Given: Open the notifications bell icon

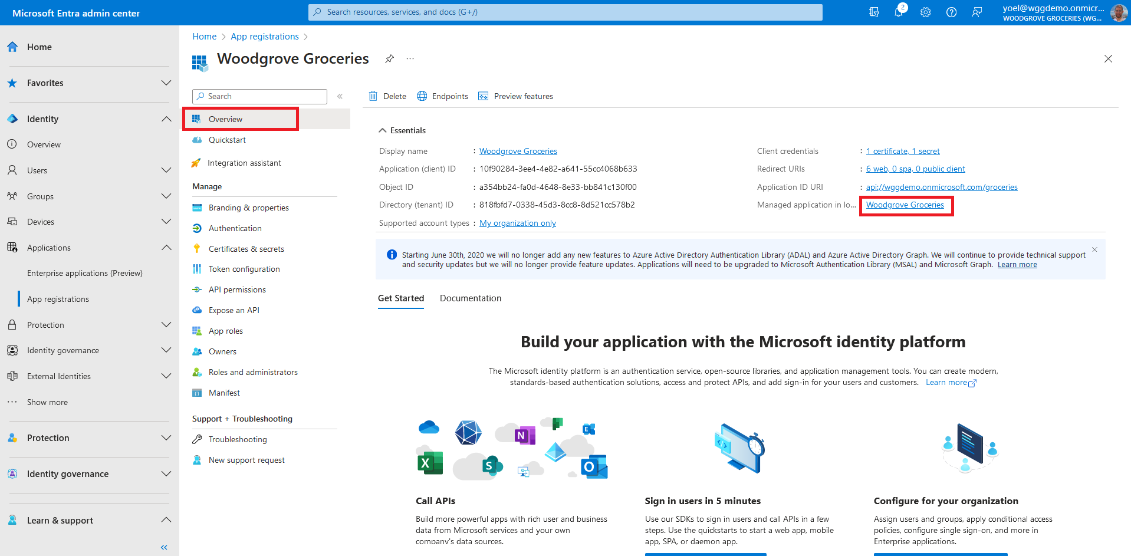Looking at the screenshot, I should [x=899, y=12].
